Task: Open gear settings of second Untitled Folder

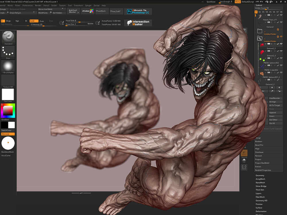Action: tap(278, 37)
